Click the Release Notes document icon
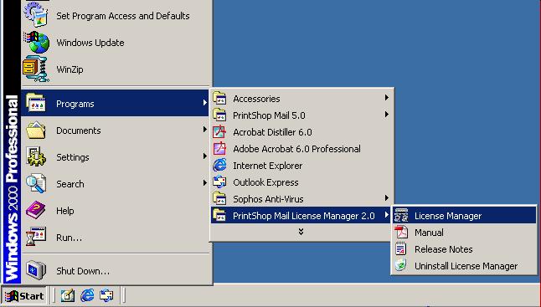Image resolution: width=541 pixels, height=307 pixels. pos(401,248)
